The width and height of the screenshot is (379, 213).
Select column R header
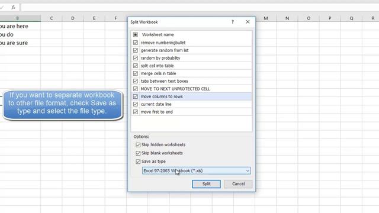[x=371, y=18]
